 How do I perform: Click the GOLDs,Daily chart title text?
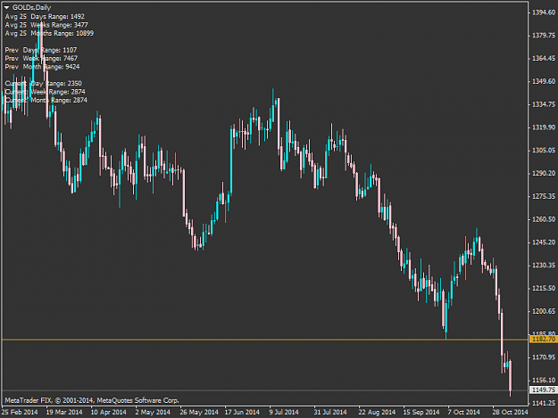tap(31, 7)
